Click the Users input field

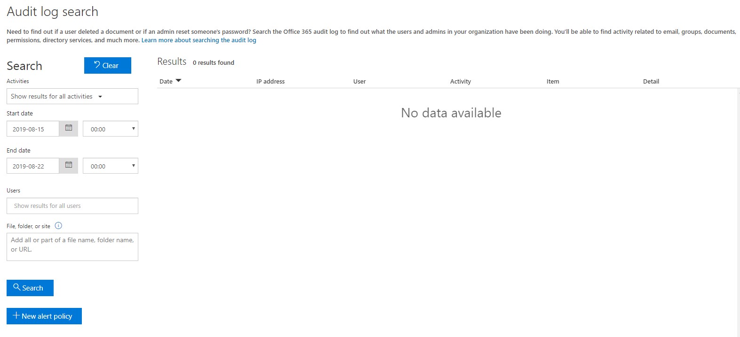72,206
